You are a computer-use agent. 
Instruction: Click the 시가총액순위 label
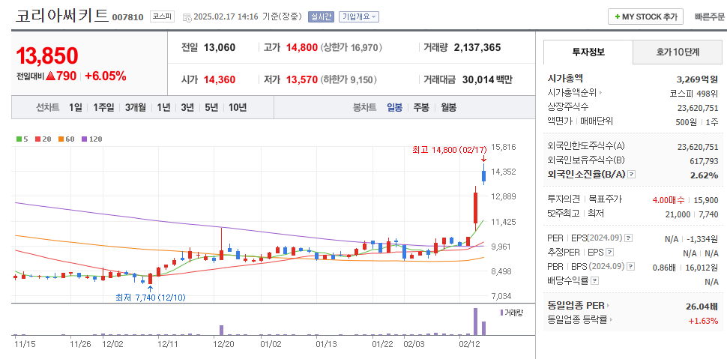click(573, 93)
